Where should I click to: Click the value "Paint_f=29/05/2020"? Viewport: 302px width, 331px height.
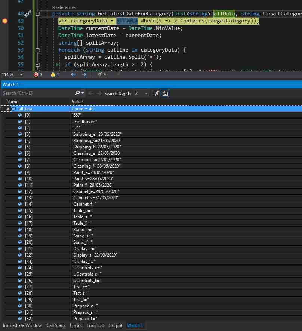point(92,185)
